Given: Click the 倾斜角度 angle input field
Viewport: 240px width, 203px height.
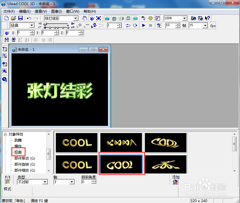Looking at the screenshot, I should click(87, 182).
